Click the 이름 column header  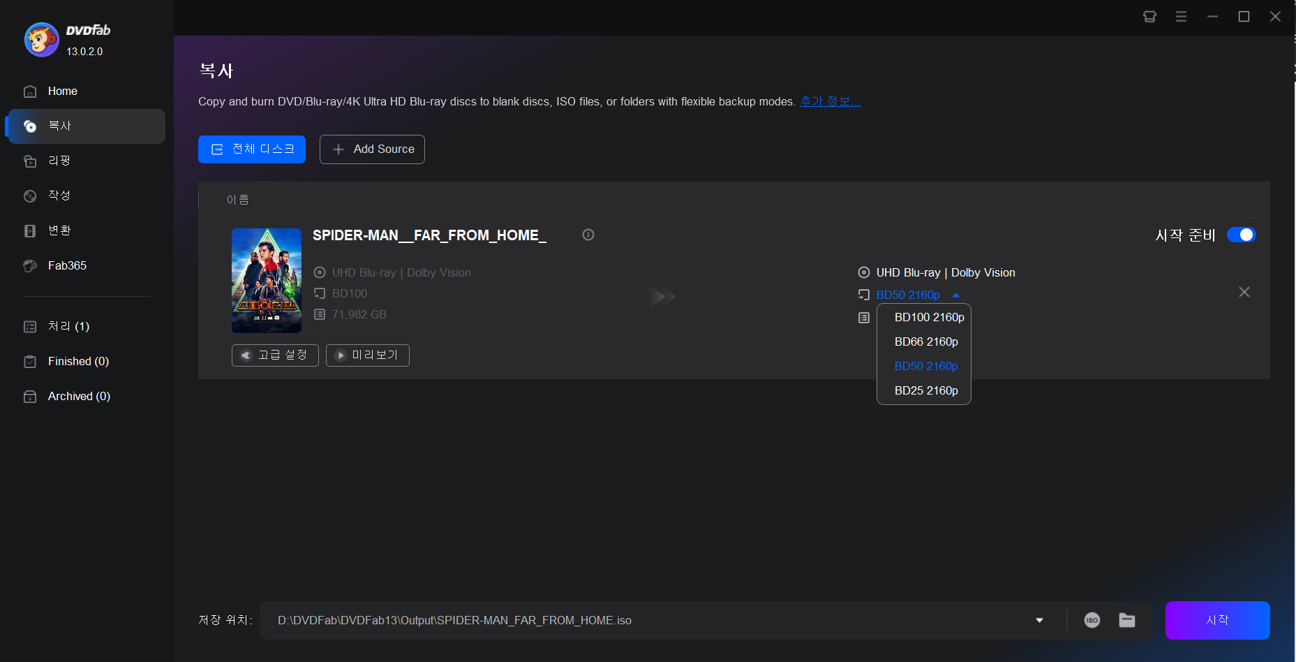[x=237, y=200]
